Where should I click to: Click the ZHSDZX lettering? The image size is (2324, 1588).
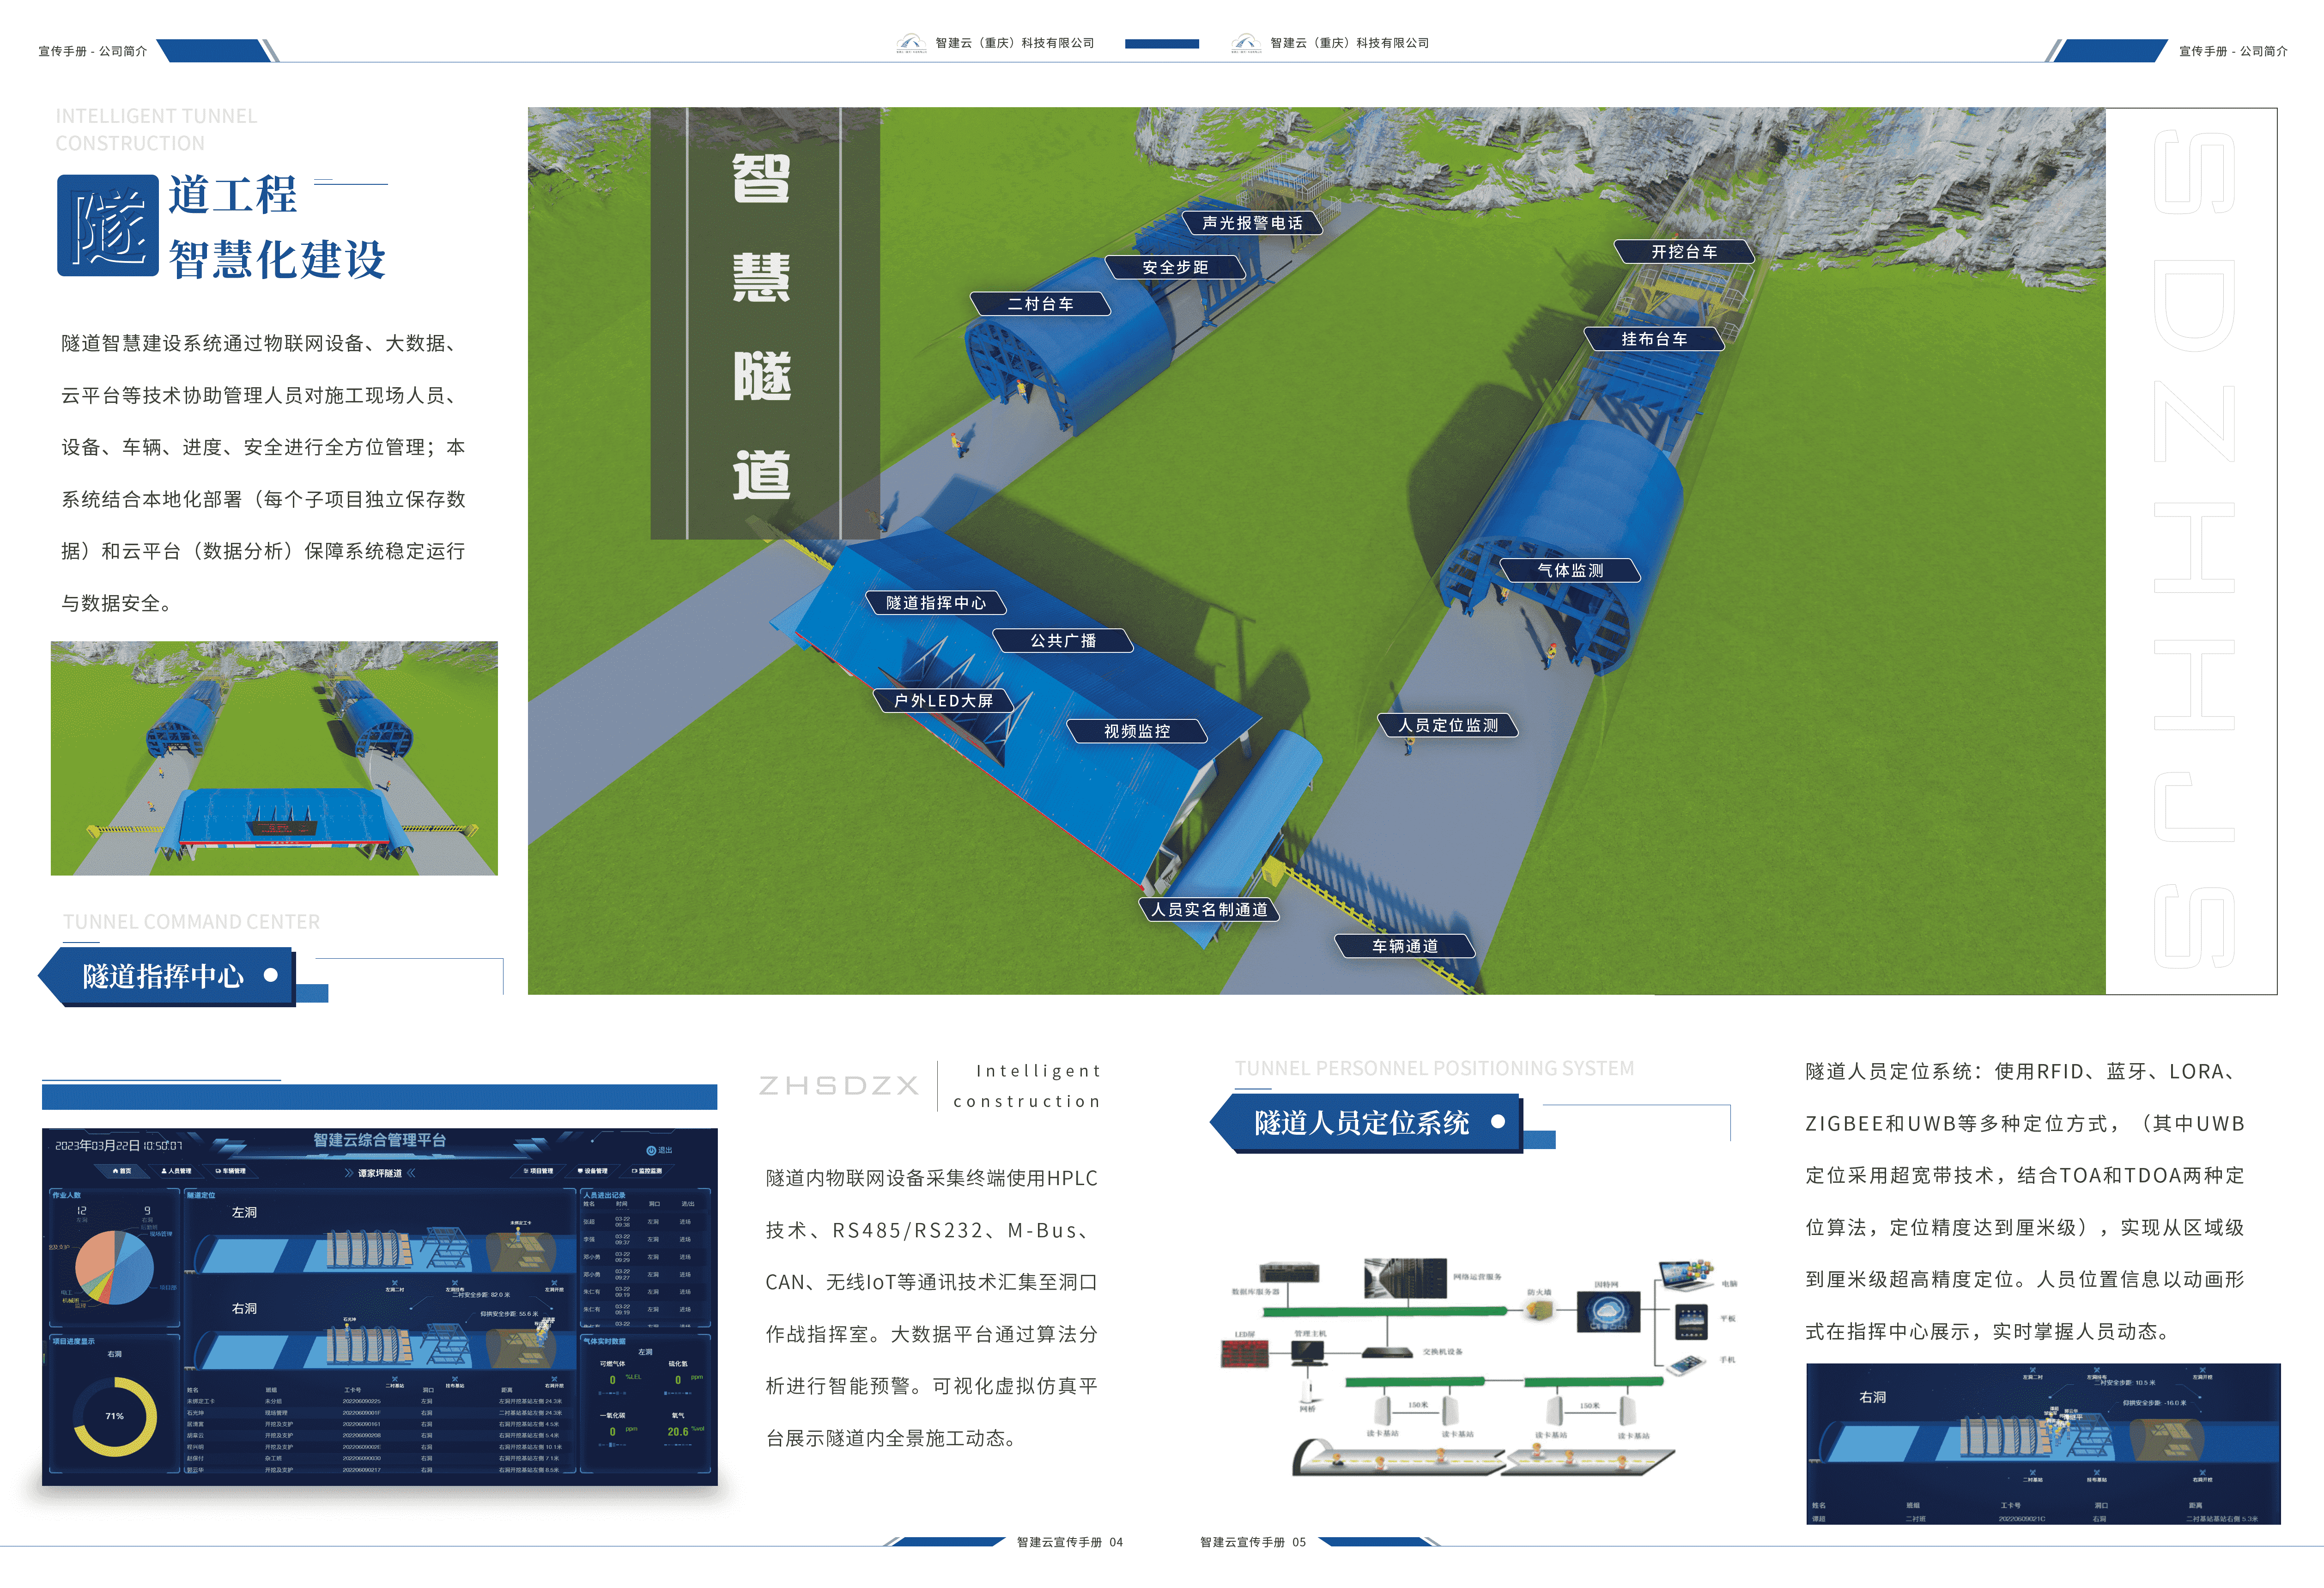tap(838, 1085)
